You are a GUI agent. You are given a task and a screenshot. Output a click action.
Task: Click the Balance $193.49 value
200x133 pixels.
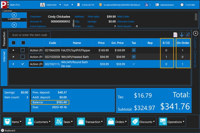[61, 102]
